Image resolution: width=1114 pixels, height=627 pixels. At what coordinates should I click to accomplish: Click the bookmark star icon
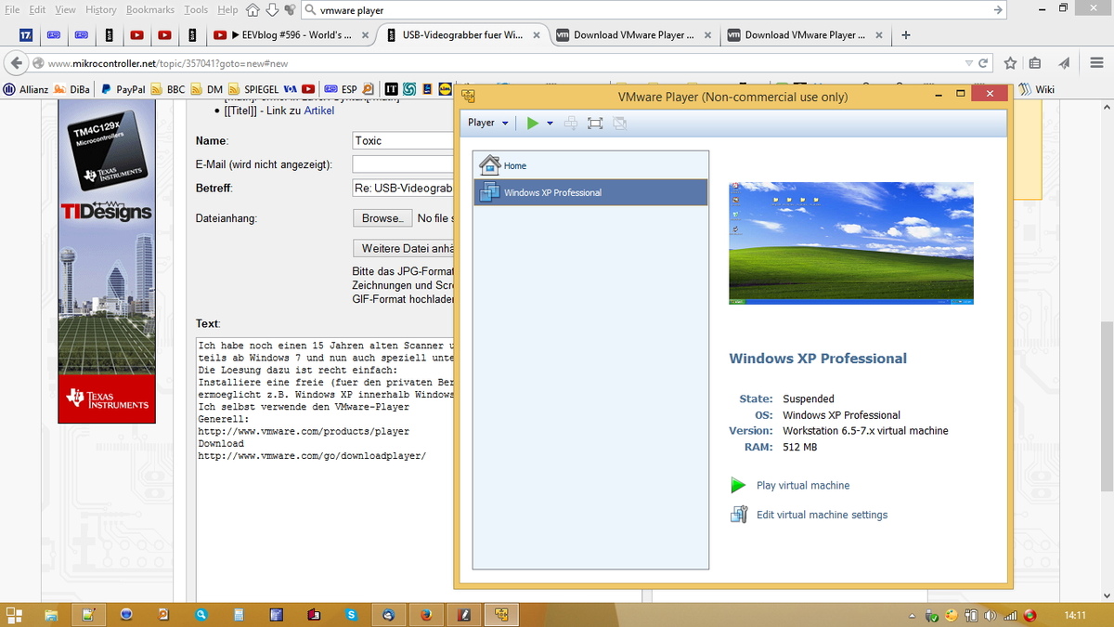[x=1011, y=63]
